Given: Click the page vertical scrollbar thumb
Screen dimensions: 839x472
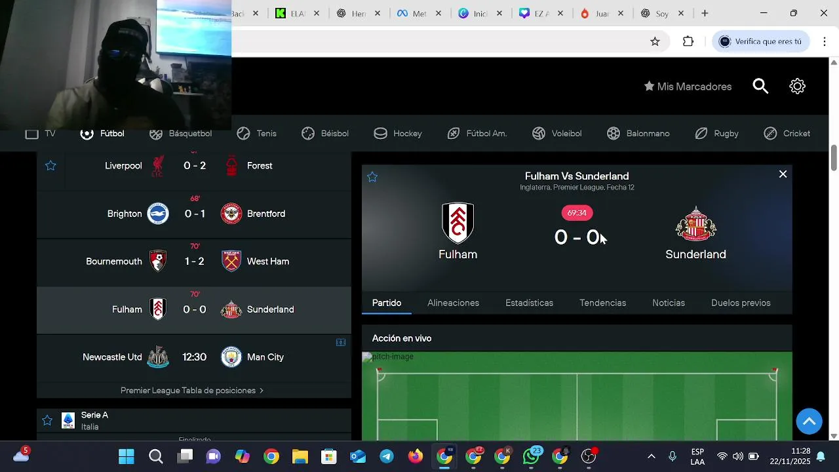Looking at the screenshot, I should click(834, 158).
